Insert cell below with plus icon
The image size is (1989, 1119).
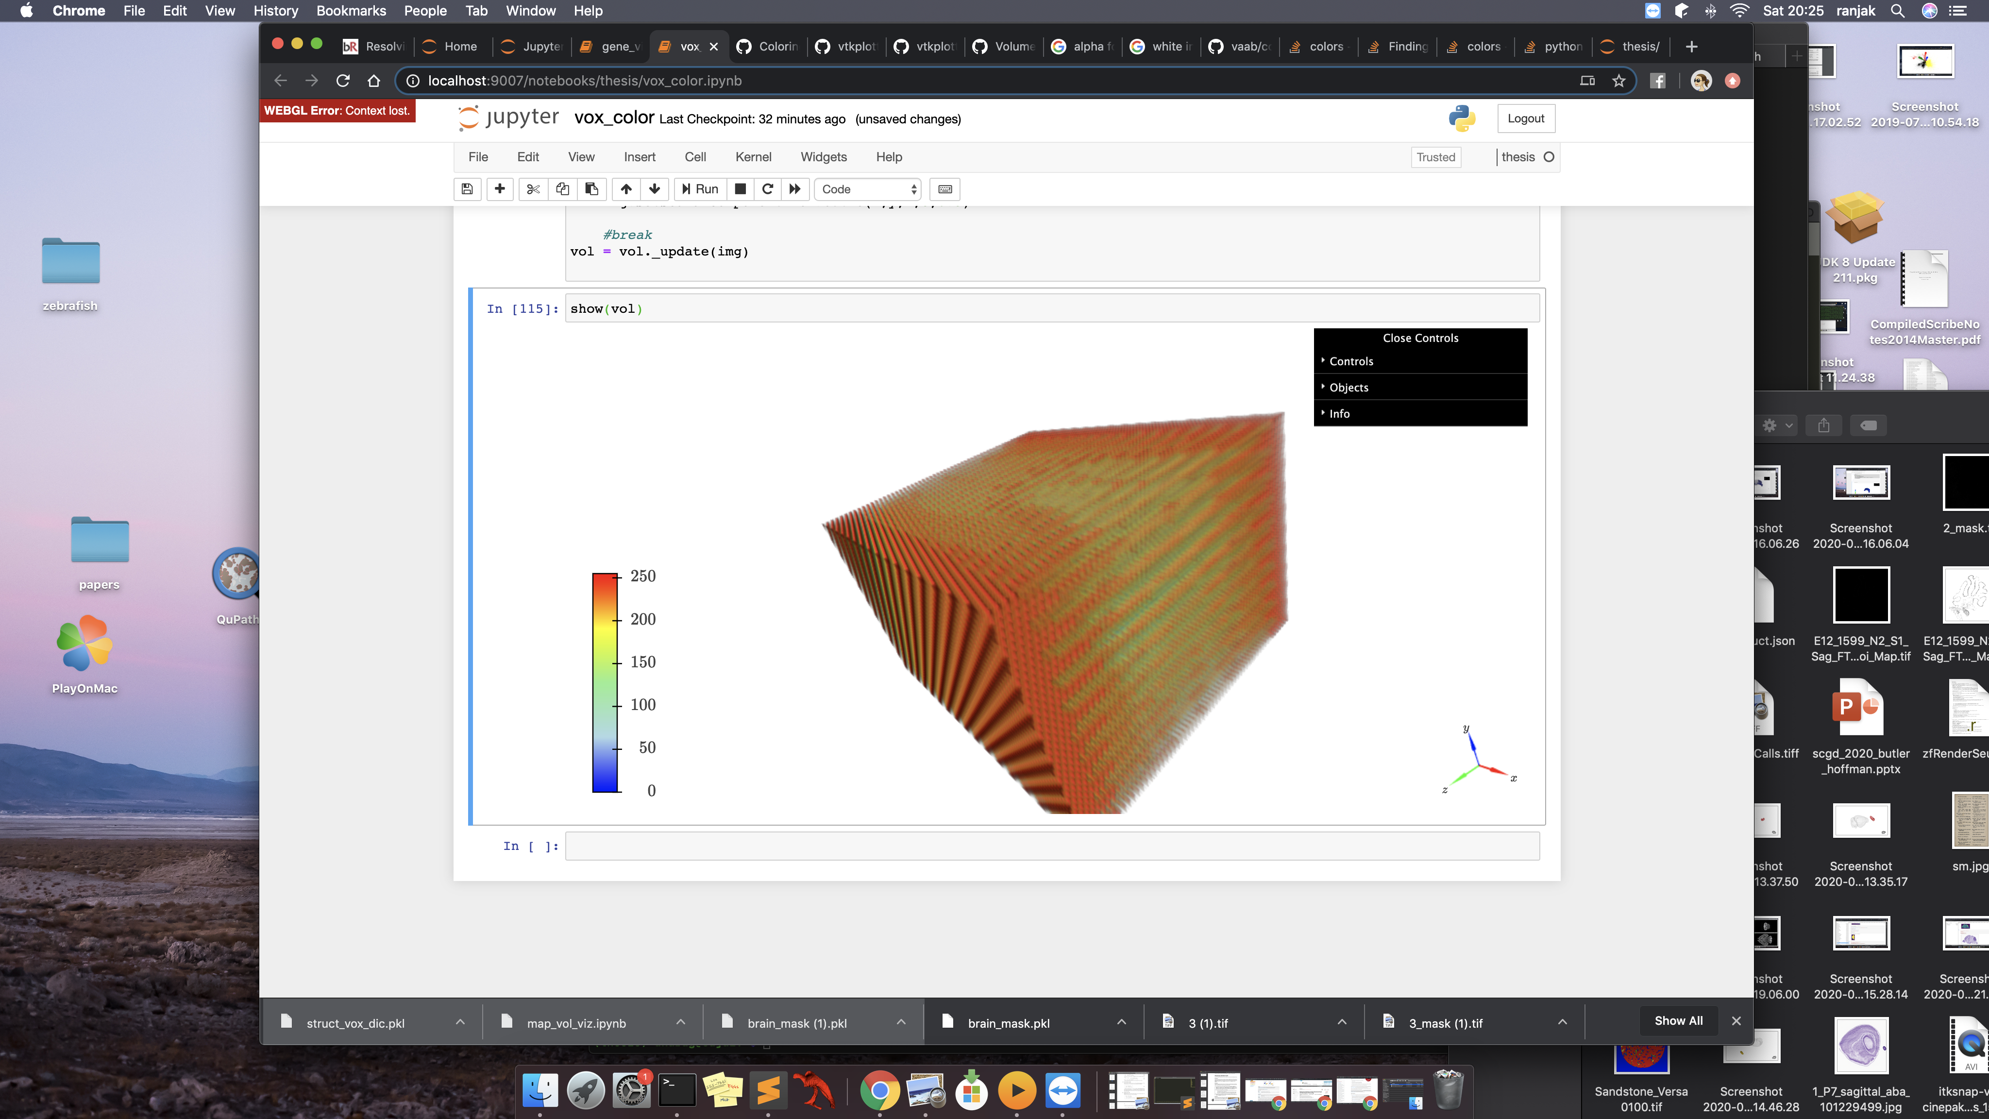pos(500,189)
